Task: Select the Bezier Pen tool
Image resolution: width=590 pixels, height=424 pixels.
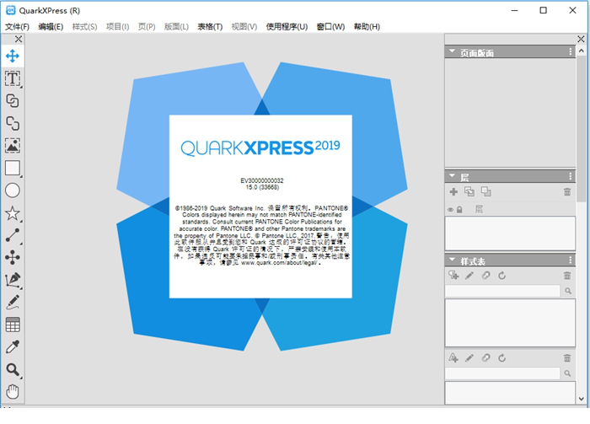Action: 13,280
